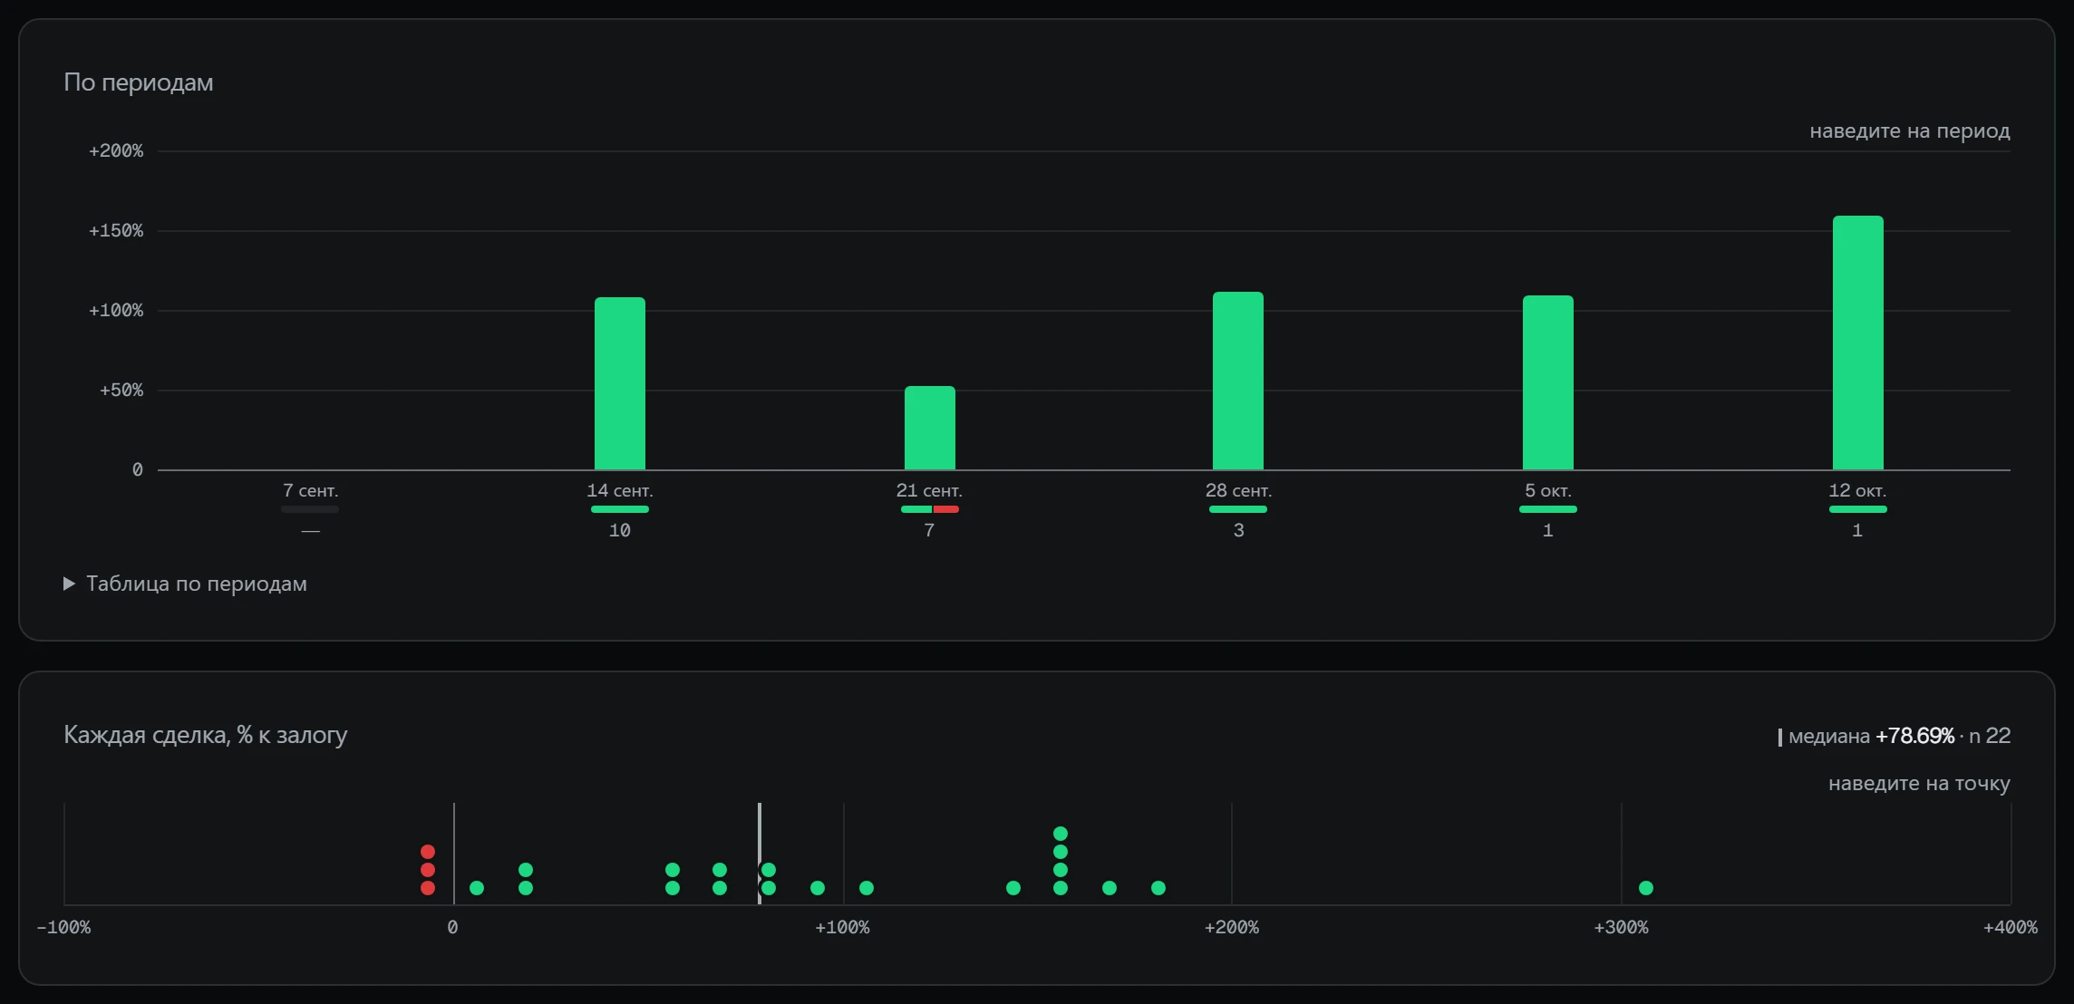
Task: Click the green win strip under 14 сент.
Action: [x=620, y=509]
